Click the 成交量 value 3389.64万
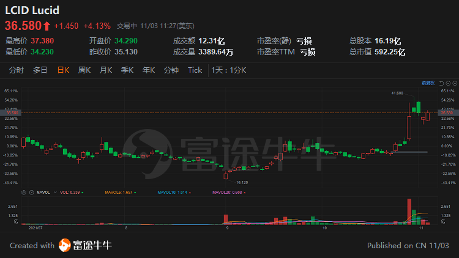Viewport: 459px width, 258px height. (x=216, y=52)
